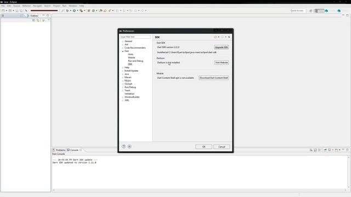Screen dimensions: 351x197
Task: Select Mobile under the Dart tree node
Action: click(132, 57)
